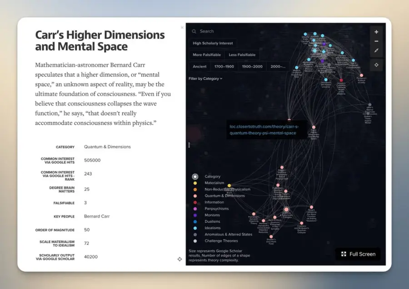
Task: Click the category value Quantum & Dimensions in panel
Action: pyautogui.click(x=107, y=147)
